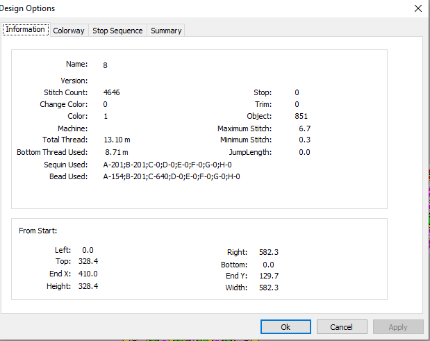Select stitch count value 4646

(x=112, y=92)
